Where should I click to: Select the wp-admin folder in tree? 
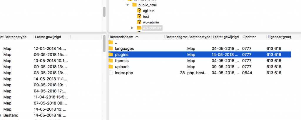point(151,22)
